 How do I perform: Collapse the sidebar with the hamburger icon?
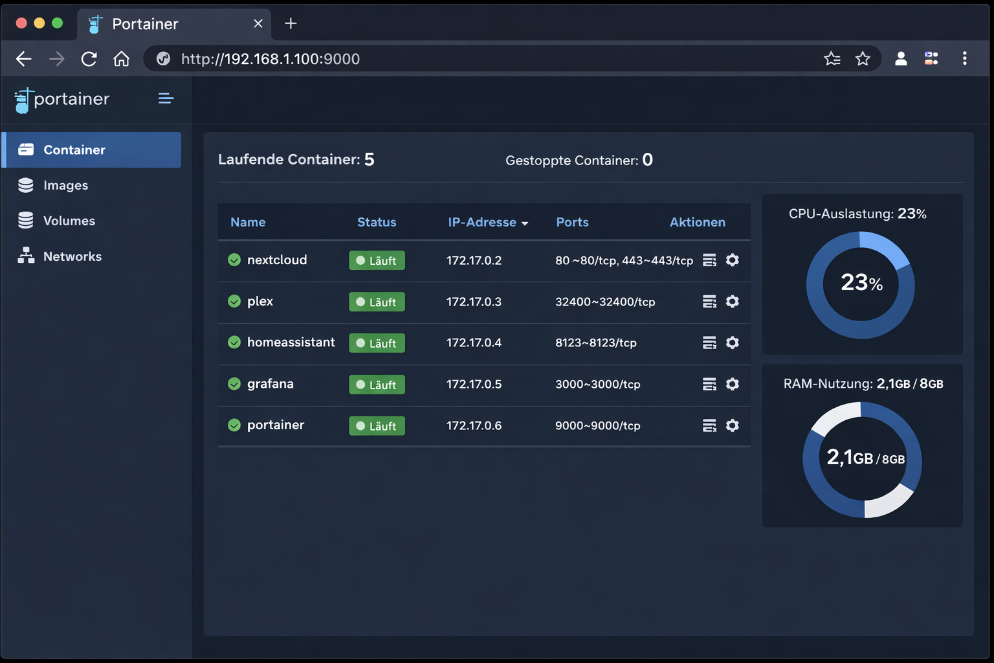point(166,98)
